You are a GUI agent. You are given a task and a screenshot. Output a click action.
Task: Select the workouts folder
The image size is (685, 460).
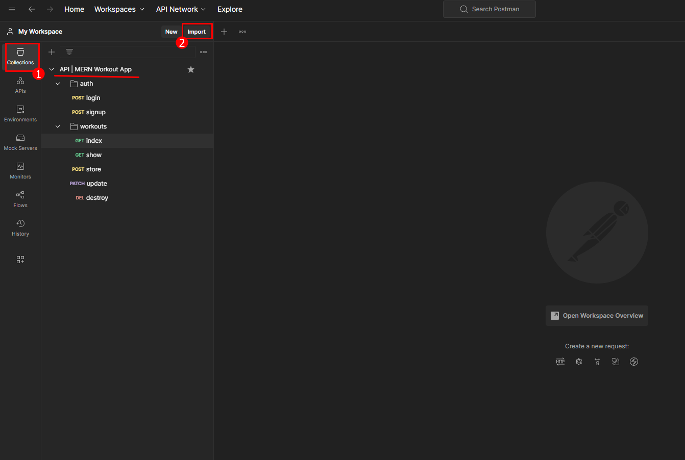tap(88, 126)
